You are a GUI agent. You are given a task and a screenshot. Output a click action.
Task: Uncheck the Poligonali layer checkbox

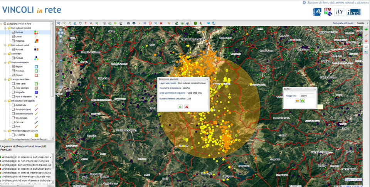click(13, 41)
